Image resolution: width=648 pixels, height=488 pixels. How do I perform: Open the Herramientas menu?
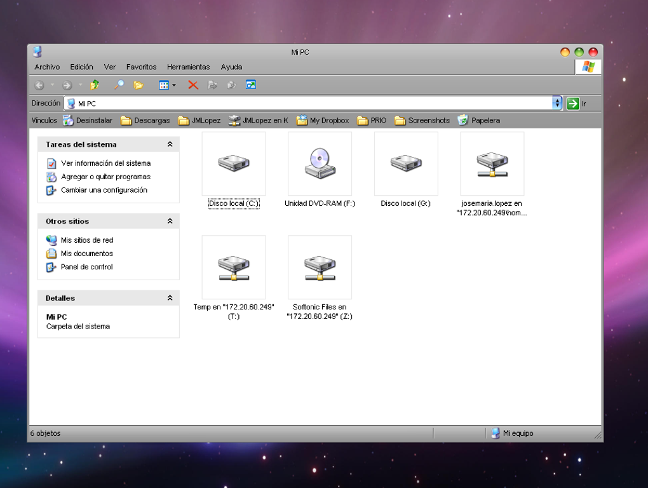coord(189,67)
